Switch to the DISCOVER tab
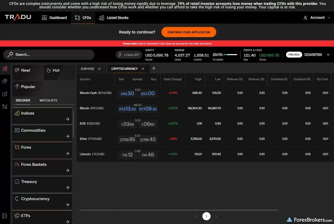 tap(23, 100)
